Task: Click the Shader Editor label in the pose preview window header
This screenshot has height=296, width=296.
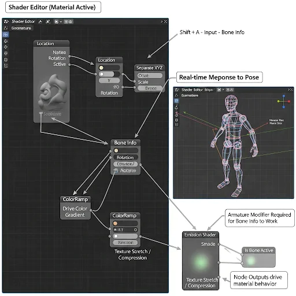Action: point(192,90)
